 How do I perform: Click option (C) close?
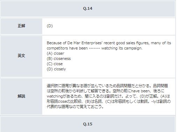pos(55,64)
